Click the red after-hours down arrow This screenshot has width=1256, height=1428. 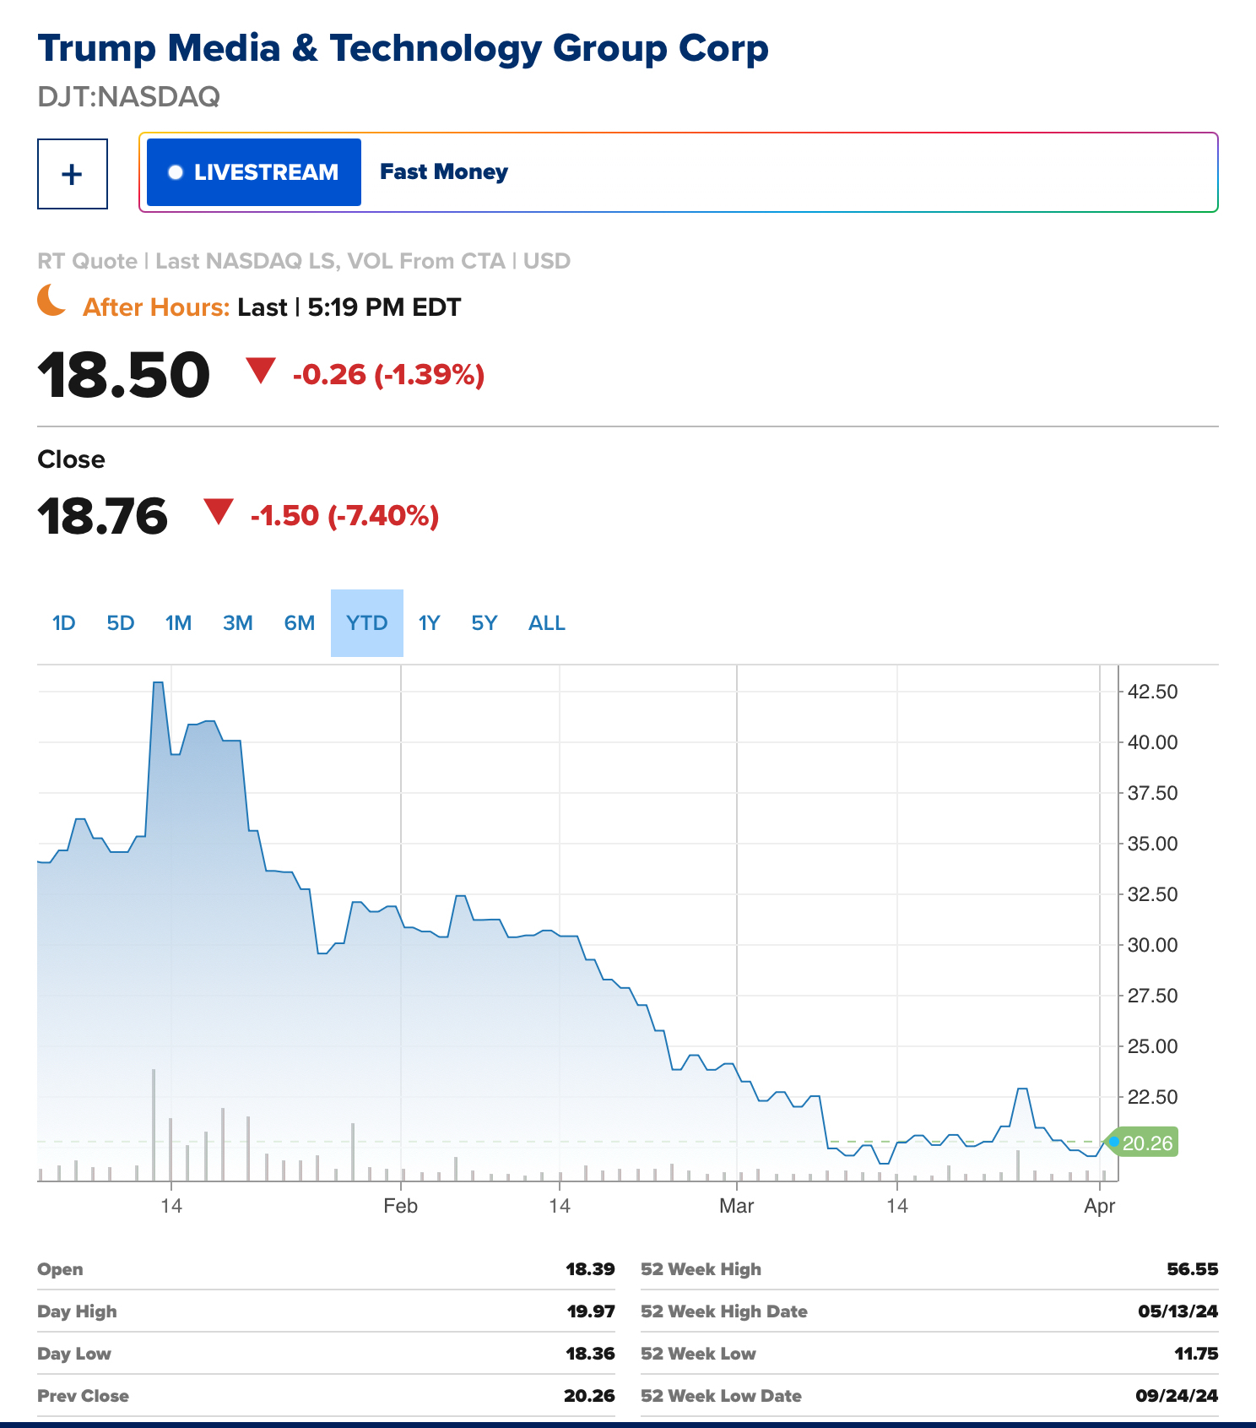(261, 370)
